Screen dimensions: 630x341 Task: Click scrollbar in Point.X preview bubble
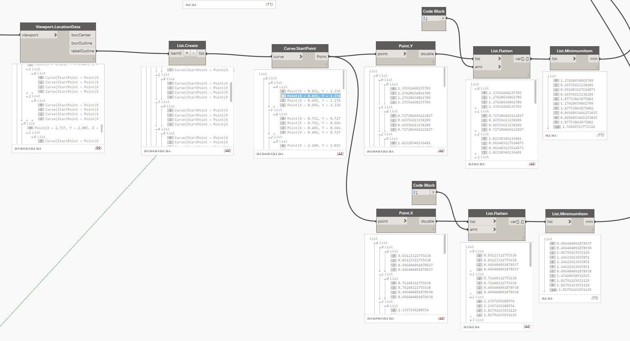coord(445,245)
